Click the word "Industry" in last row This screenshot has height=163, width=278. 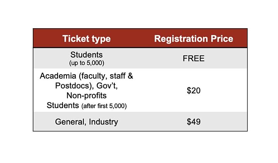pos(103,122)
